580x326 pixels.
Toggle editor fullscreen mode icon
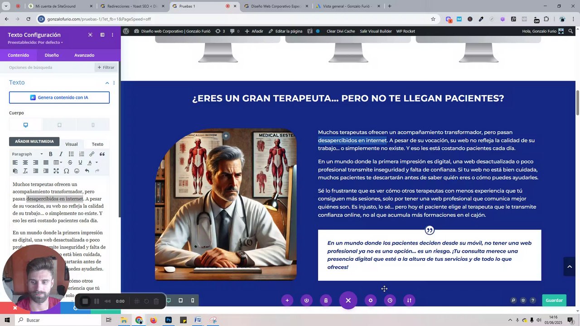coord(56,171)
